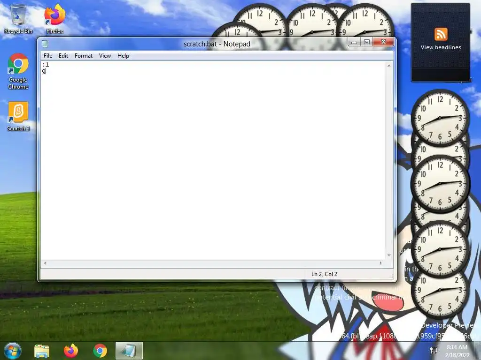
Task: Click the Notepad taskbar button
Action: [129, 351]
